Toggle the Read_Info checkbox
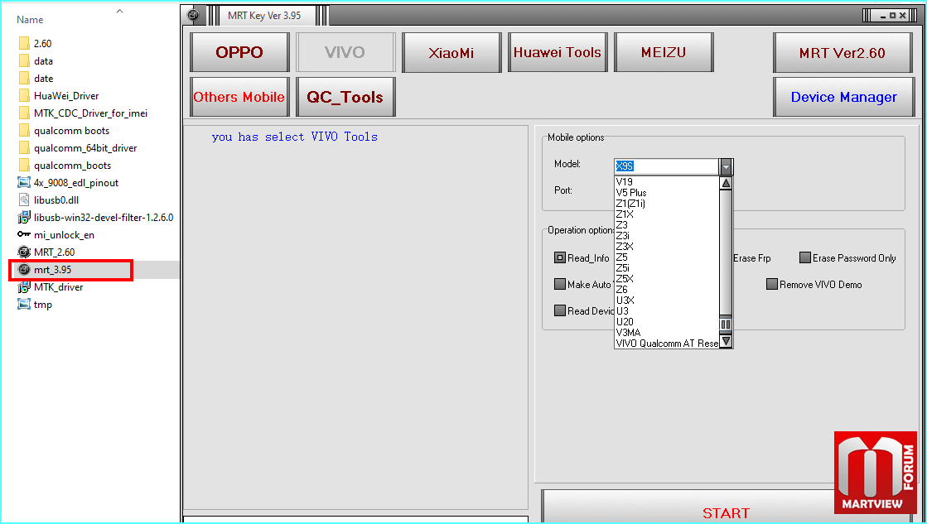The height and width of the screenshot is (524, 927). pyautogui.click(x=559, y=257)
